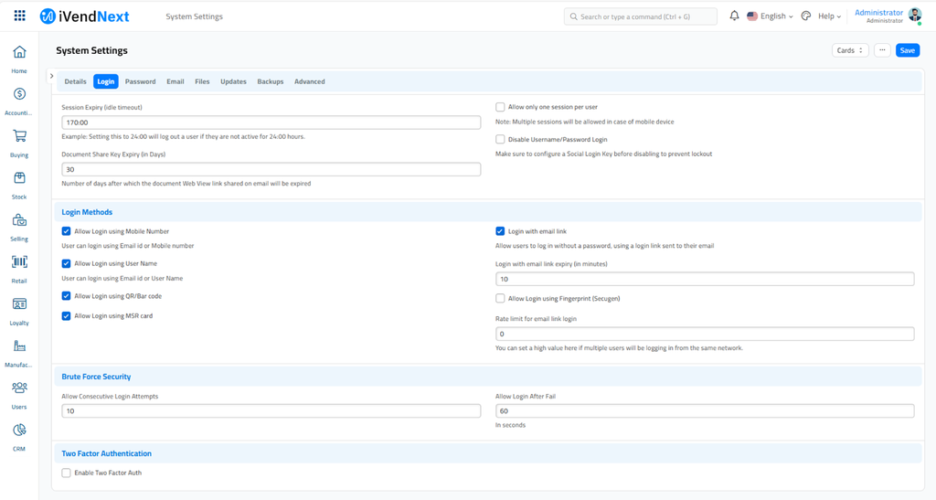Open the app grid launcher icon
This screenshot has height=500, width=936.
coord(19,16)
